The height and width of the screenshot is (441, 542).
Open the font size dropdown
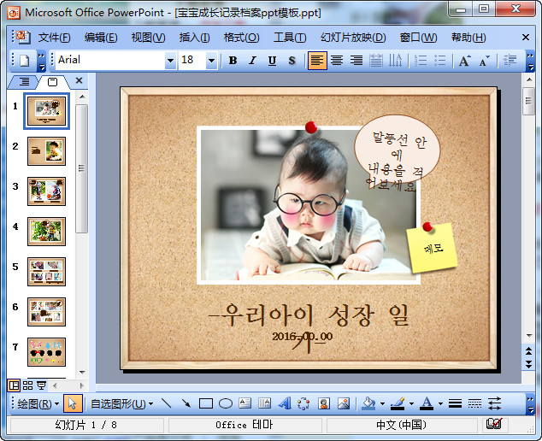tap(211, 61)
